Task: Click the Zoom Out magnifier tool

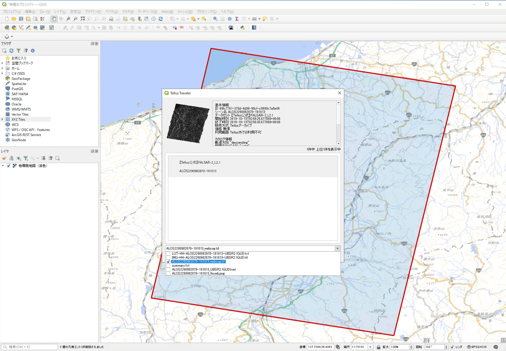Action: pyautogui.click(x=75, y=19)
